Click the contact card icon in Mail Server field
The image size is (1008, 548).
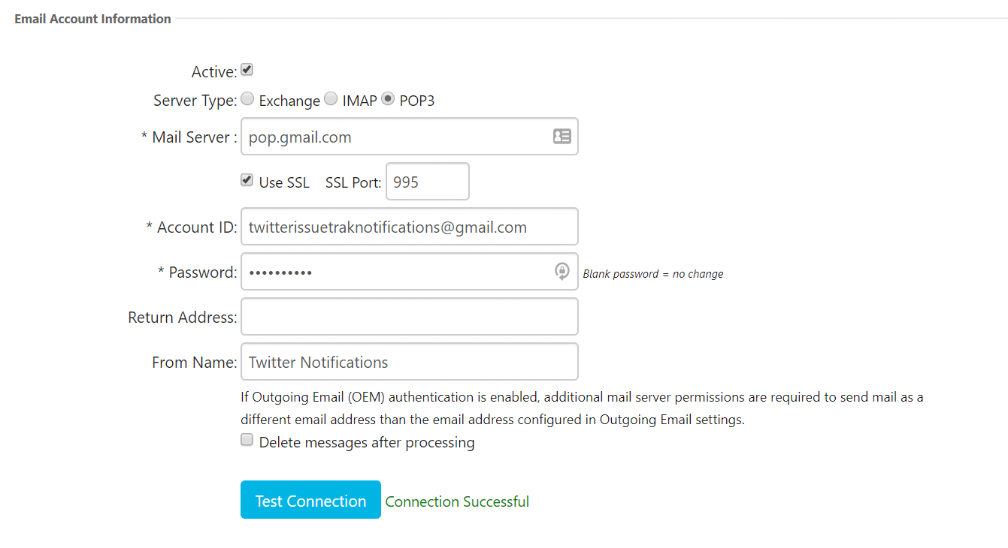tap(562, 137)
